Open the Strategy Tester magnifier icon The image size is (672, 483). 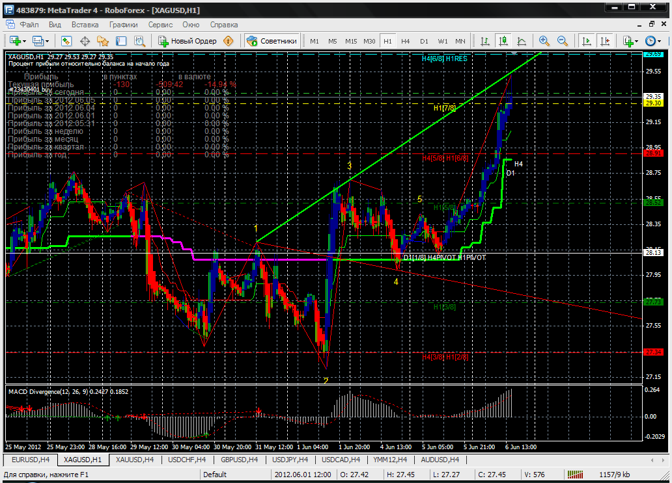(140, 41)
